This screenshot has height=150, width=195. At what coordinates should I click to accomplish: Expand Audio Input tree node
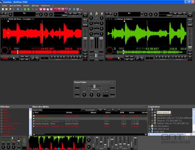tap(149, 131)
